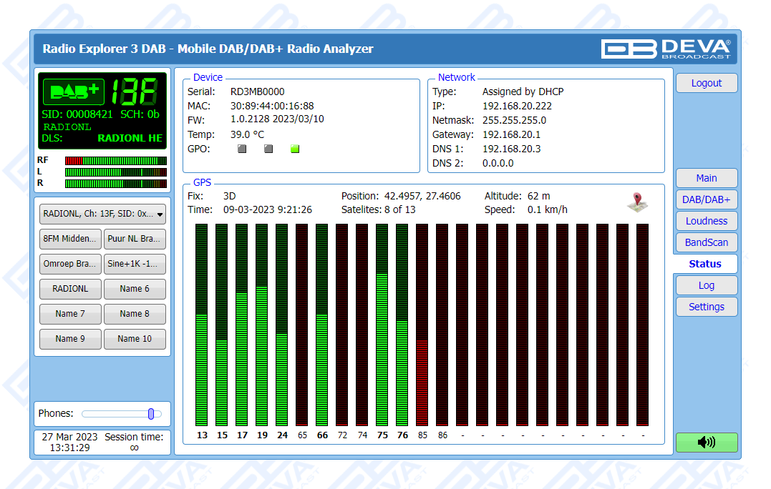Toggle the green speaker audio button
The image size is (771, 489).
click(x=706, y=443)
